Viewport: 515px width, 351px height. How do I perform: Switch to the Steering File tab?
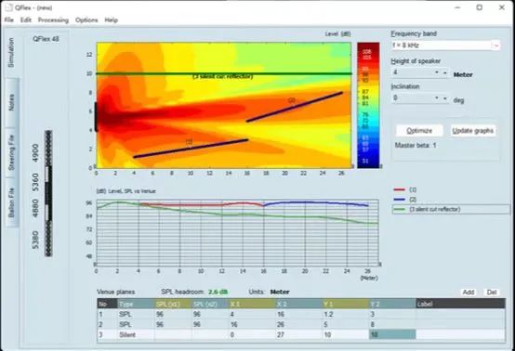11,152
